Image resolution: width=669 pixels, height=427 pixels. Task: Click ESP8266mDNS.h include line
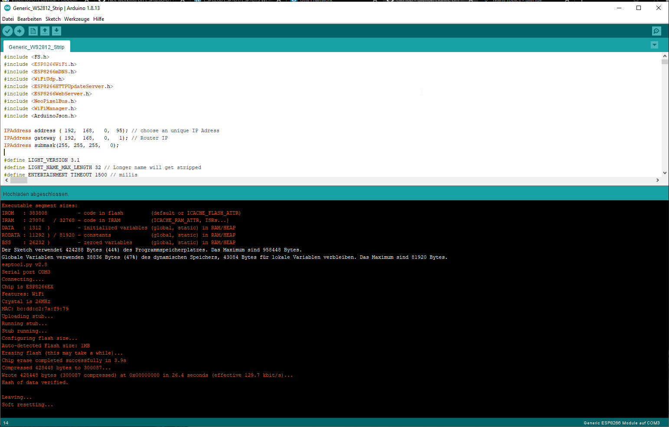[40, 72]
